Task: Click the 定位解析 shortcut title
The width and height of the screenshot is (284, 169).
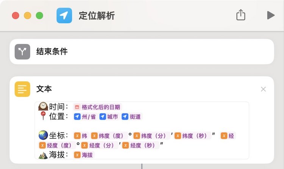Action: click(x=97, y=16)
